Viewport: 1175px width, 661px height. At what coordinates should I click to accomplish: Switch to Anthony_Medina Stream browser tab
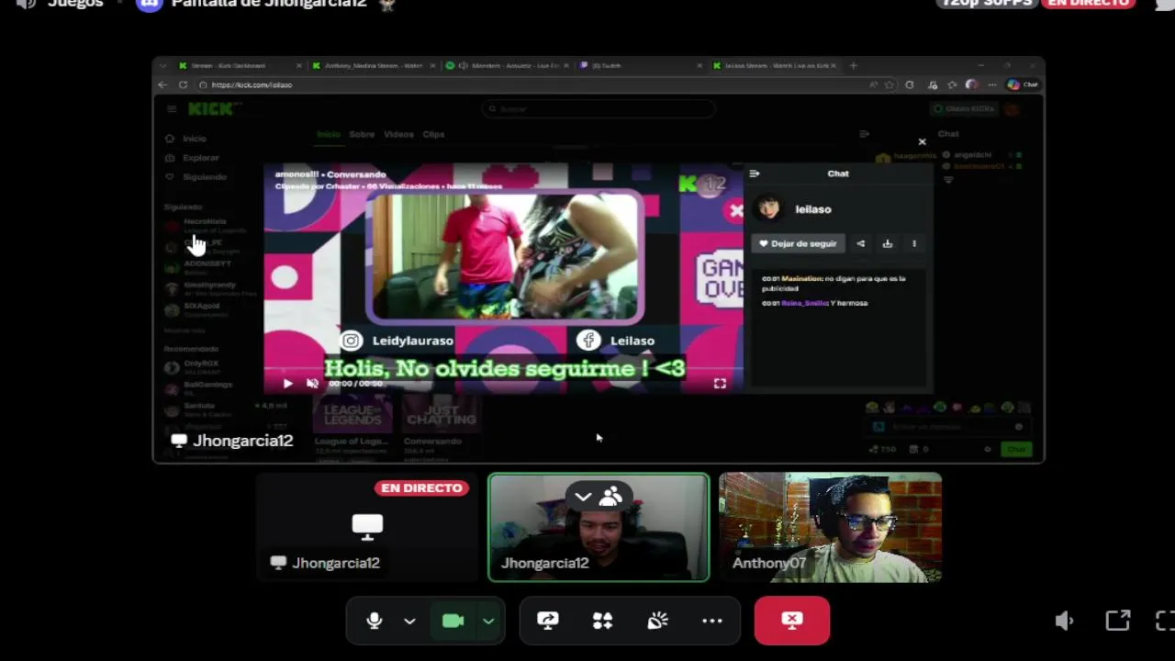coord(372,65)
